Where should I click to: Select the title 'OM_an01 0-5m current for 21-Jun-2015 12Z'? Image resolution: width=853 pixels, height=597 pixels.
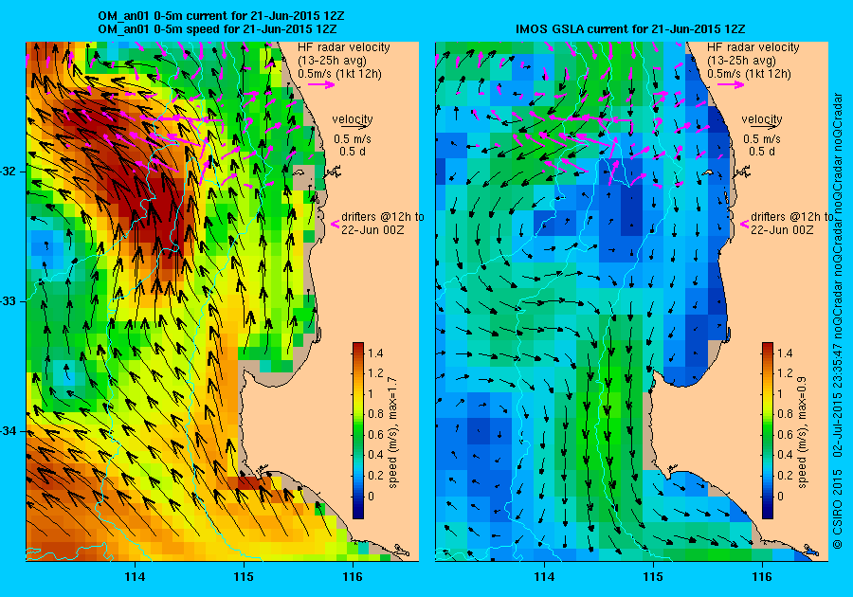pyautogui.click(x=221, y=16)
